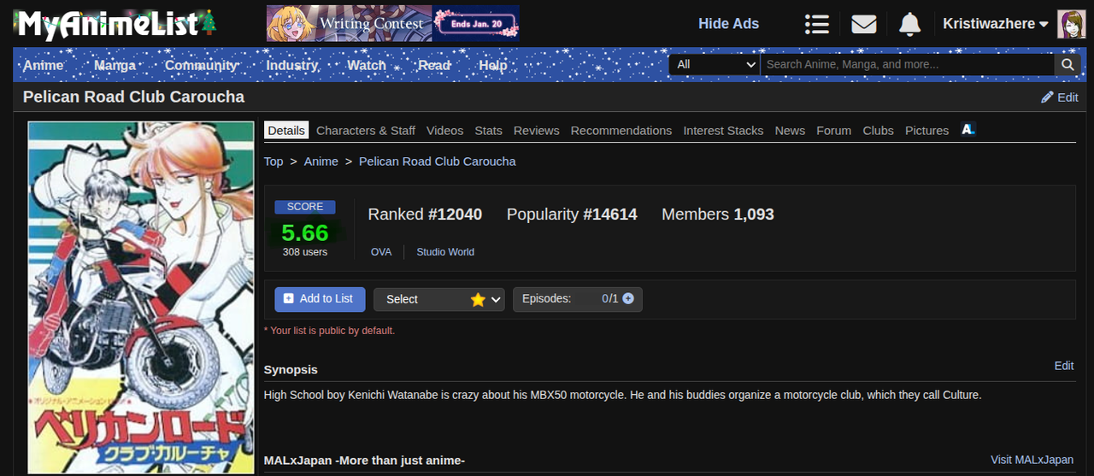Expand the All search category dropdown
Viewport: 1094px width, 476px height.
click(714, 64)
